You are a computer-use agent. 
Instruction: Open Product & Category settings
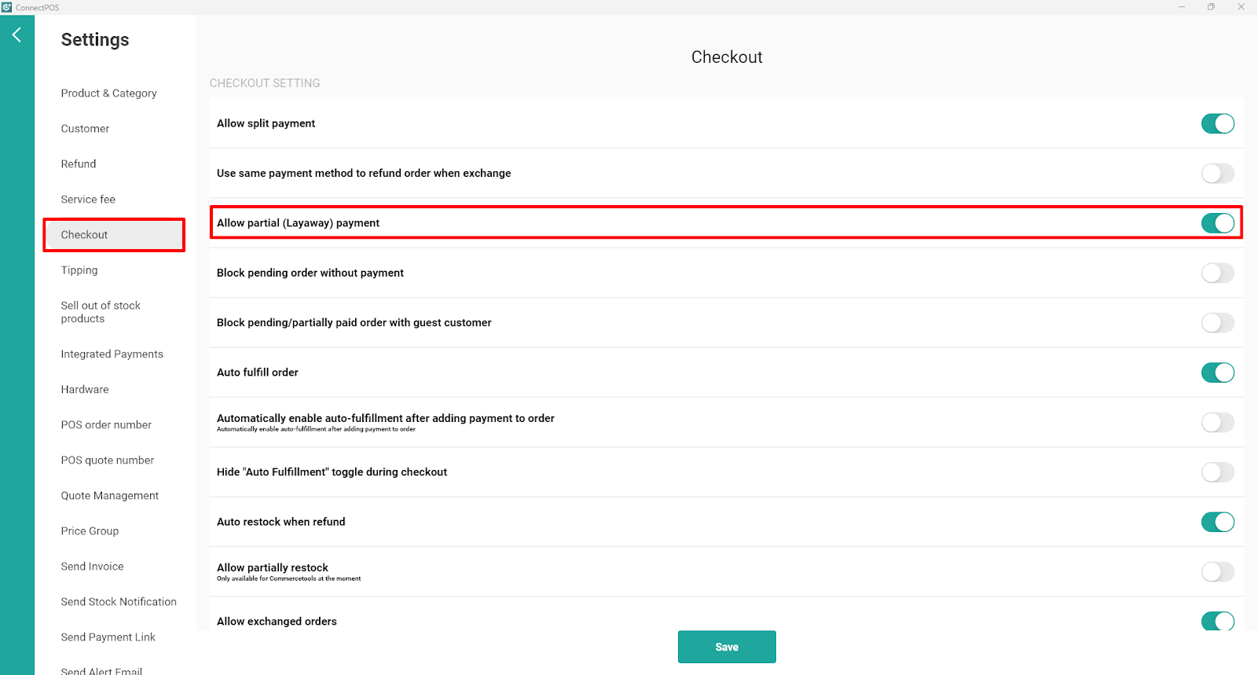click(109, 93)
